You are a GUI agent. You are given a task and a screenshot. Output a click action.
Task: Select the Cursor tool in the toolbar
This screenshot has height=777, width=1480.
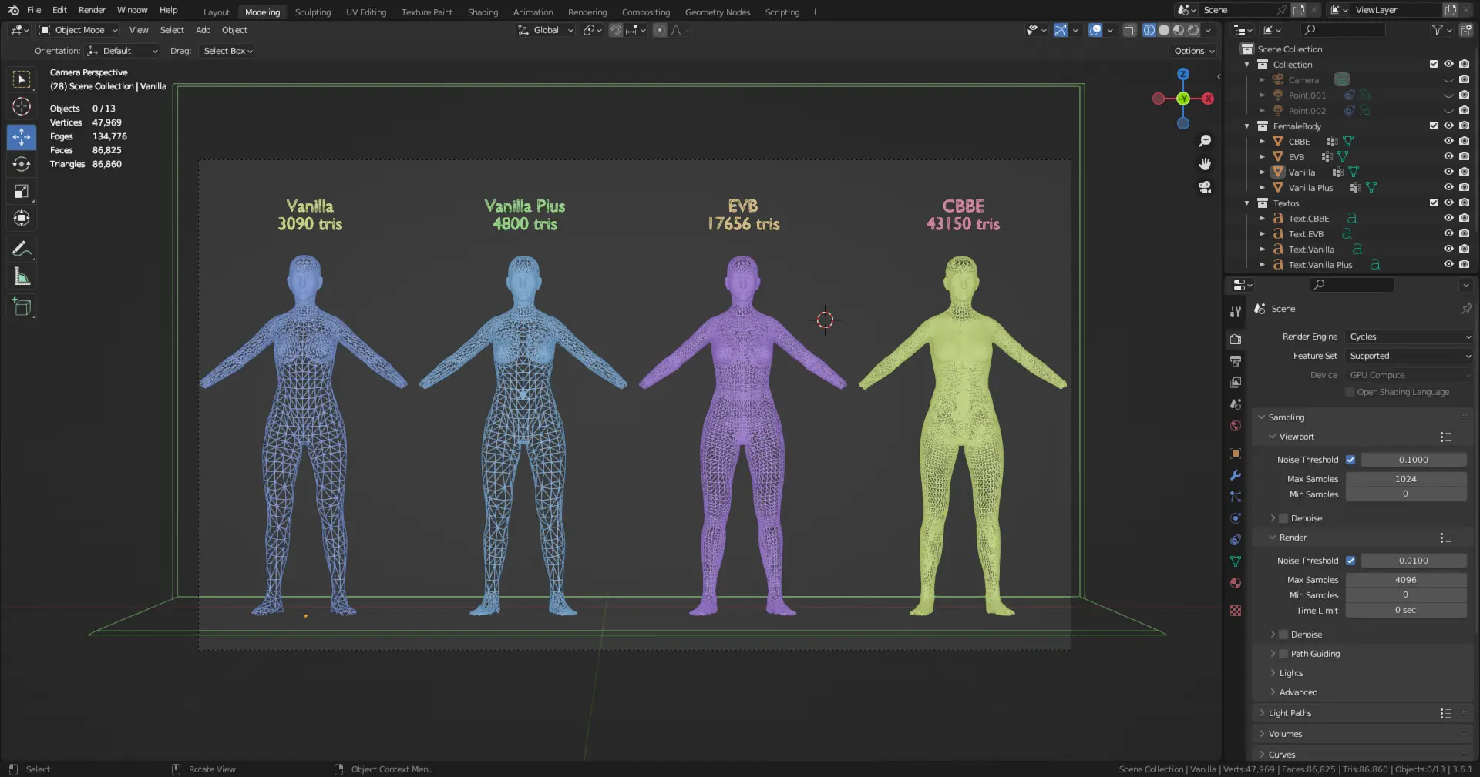pyautogui.click(x=22, y=106)
